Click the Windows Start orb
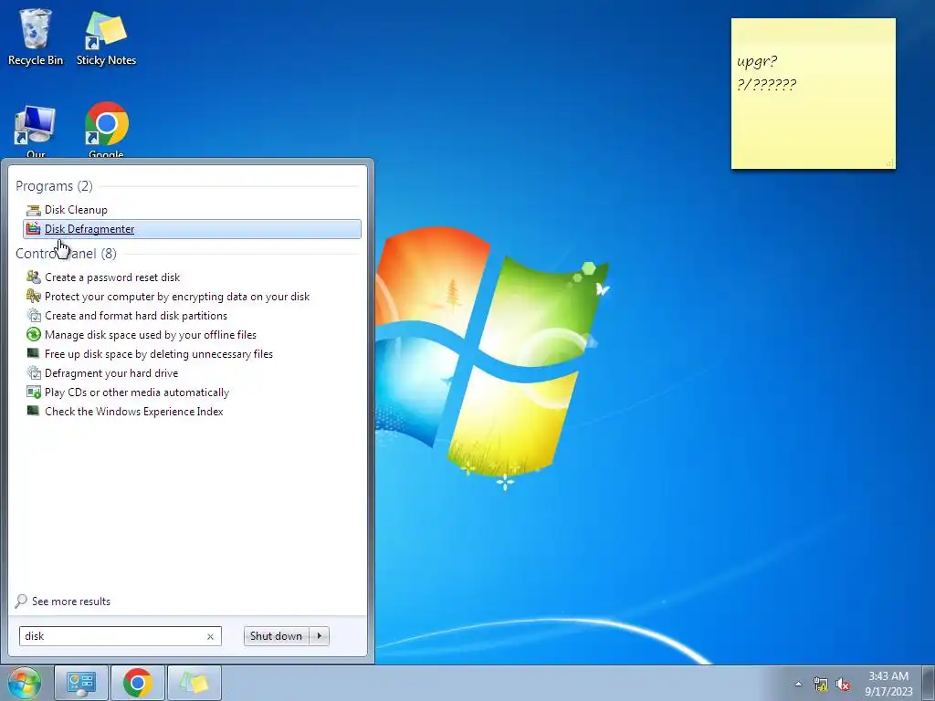 pyautogui.click(x=25, y=683)
